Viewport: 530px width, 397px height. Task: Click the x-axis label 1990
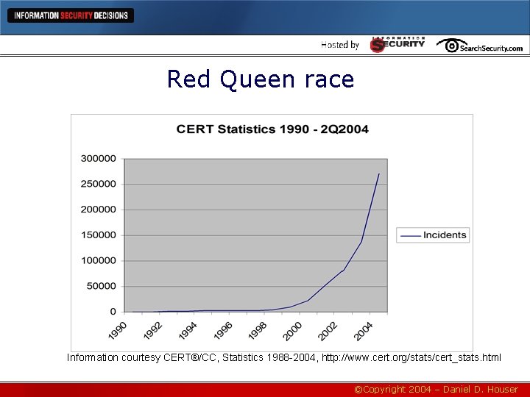[x=117, y=331]
